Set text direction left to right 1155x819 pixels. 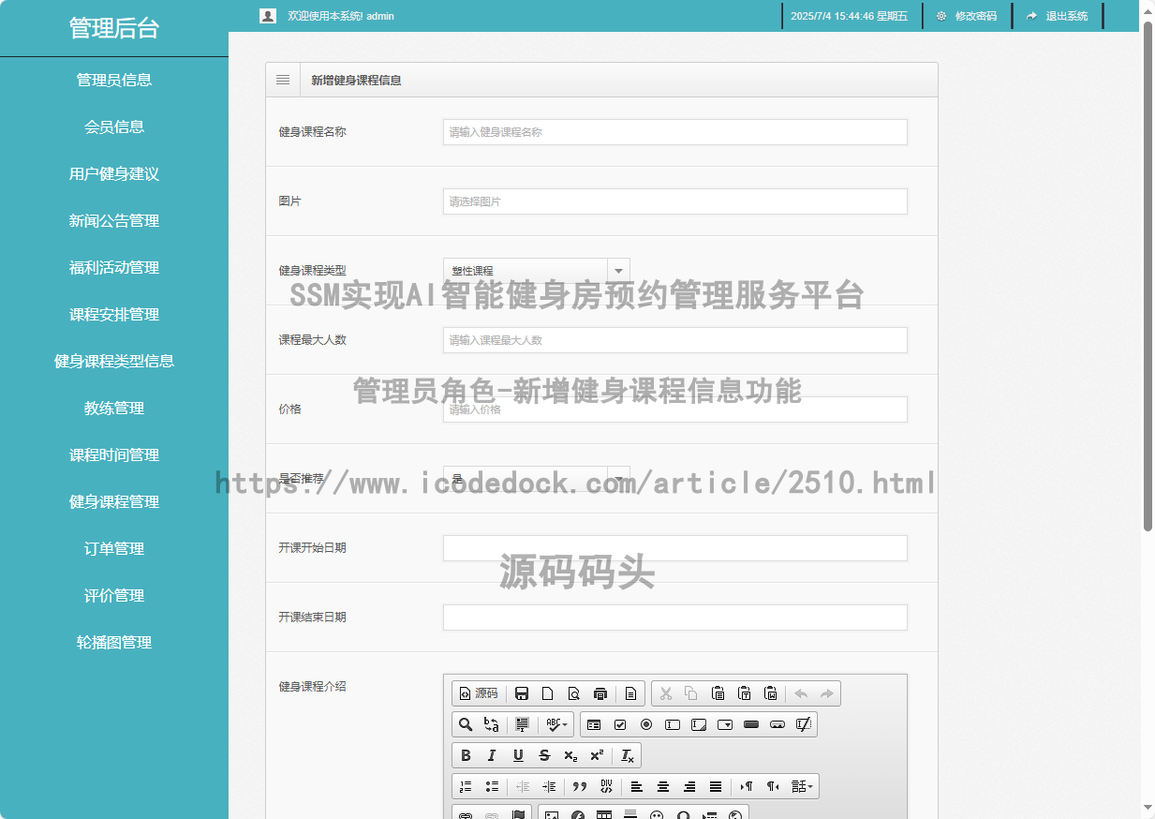coord(747,786)
